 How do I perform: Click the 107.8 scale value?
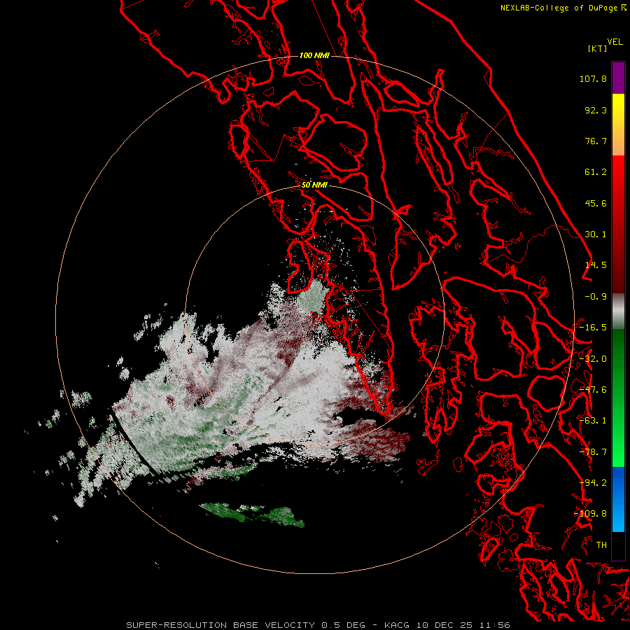click(x=593, y=78)
